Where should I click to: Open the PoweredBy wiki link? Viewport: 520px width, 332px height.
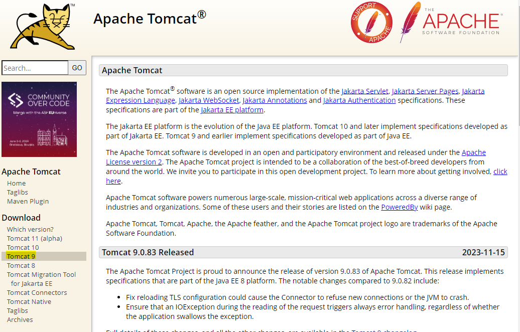(x=400, y=207)
